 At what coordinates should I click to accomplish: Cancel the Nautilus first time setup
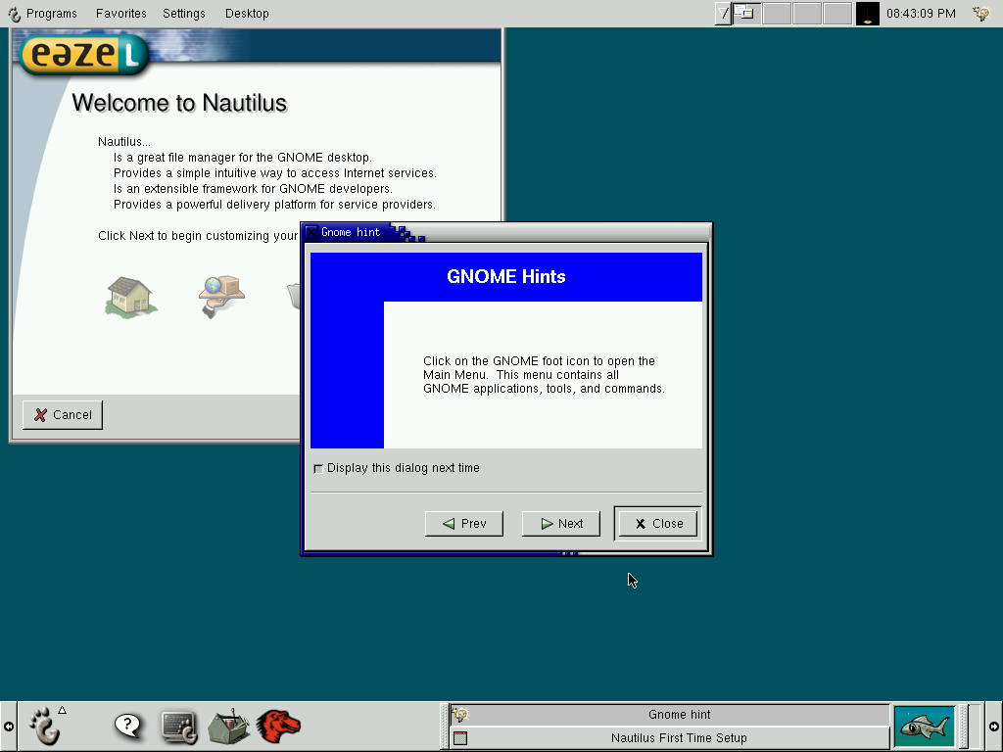click(63, 415)
